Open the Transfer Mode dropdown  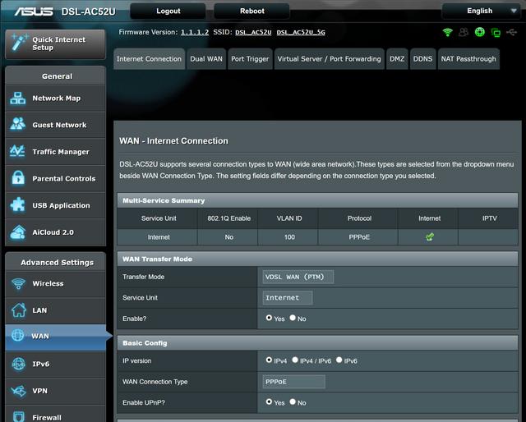(x=298, y=277)
